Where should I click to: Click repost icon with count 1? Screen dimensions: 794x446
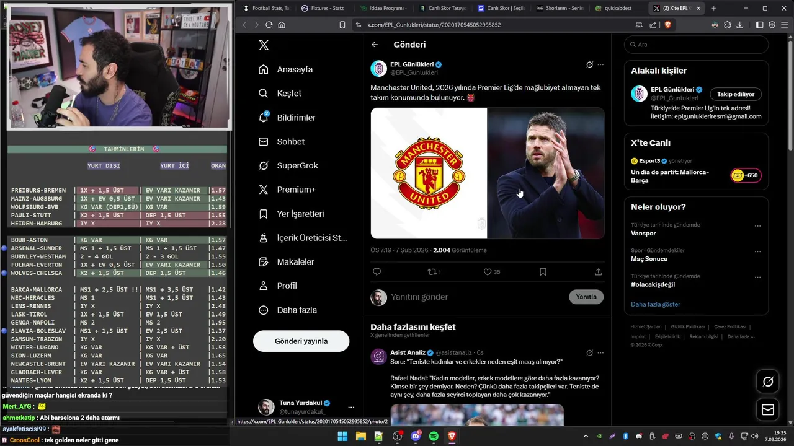[434, 272]
